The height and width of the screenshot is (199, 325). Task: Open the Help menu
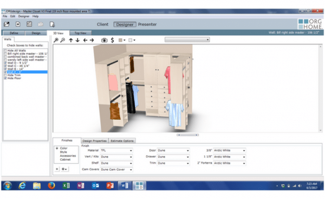35,16
